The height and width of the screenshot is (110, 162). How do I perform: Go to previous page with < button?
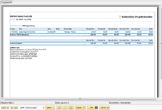[8, 107]
